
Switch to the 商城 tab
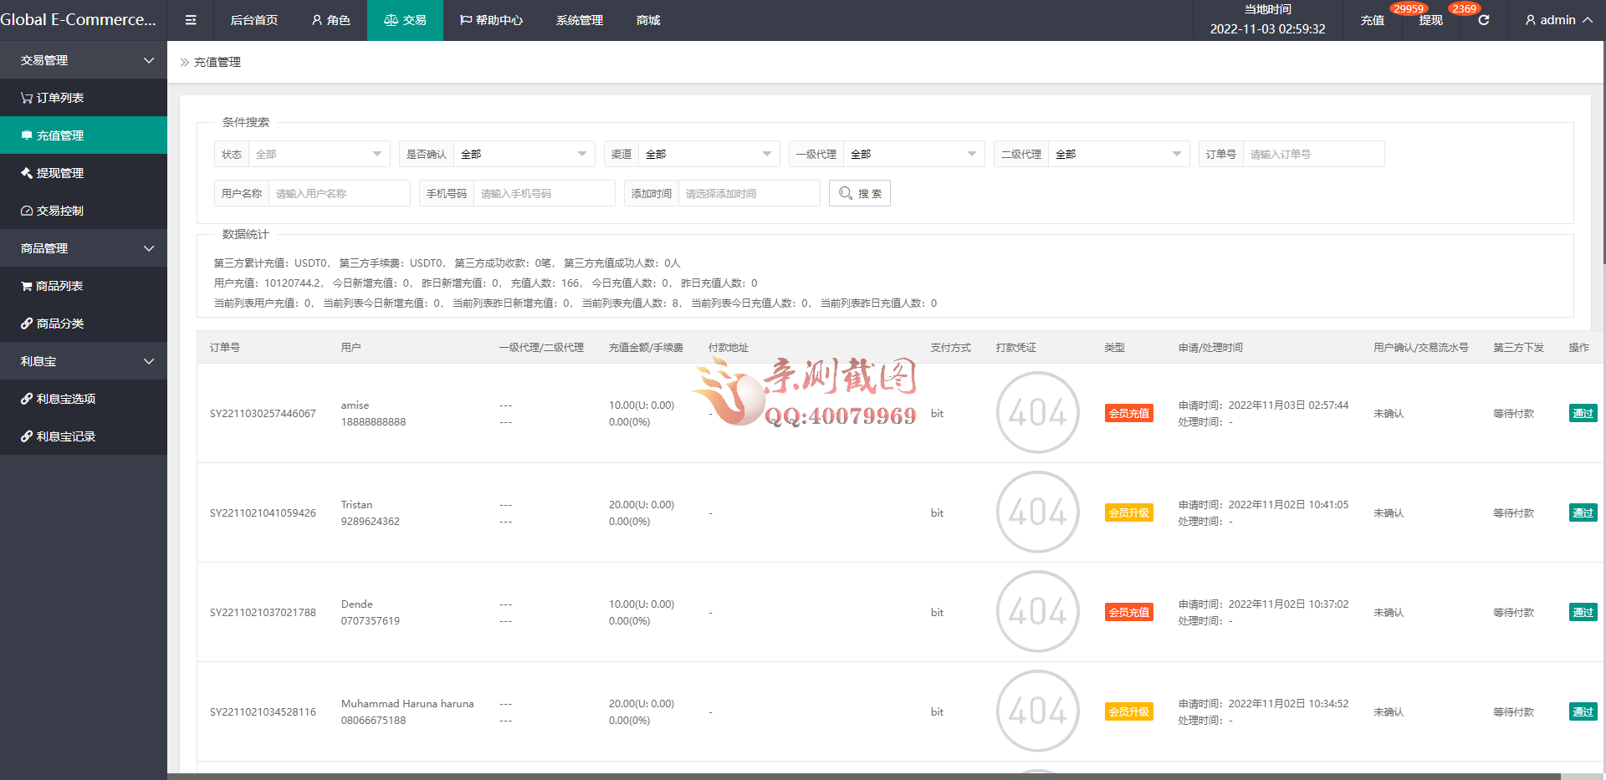click(x=647, y=20)
